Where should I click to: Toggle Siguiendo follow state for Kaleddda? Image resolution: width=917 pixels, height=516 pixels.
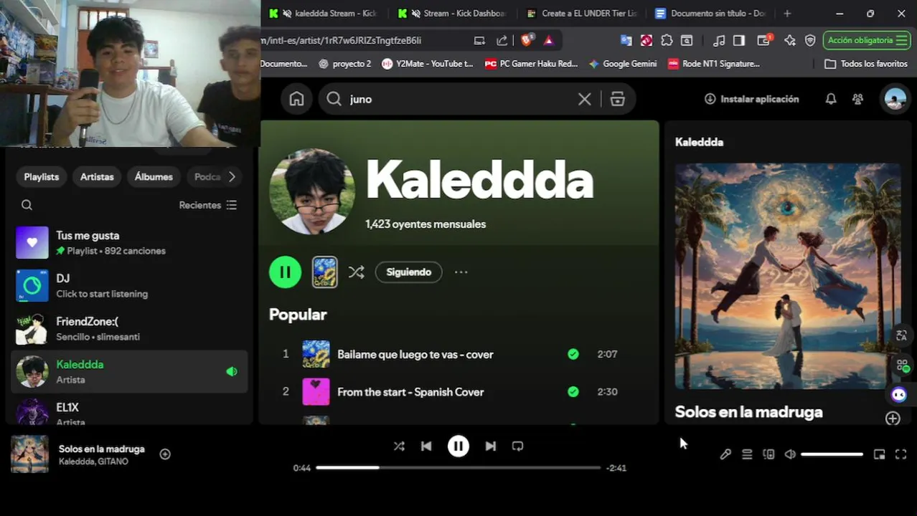409,272
